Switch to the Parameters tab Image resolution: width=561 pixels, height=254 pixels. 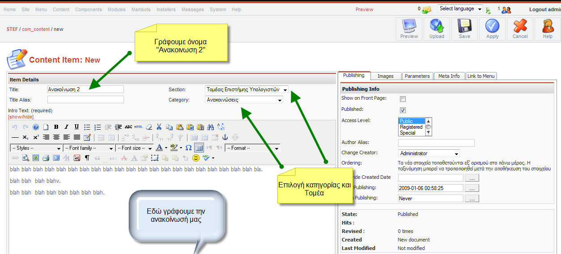(417, 76)
